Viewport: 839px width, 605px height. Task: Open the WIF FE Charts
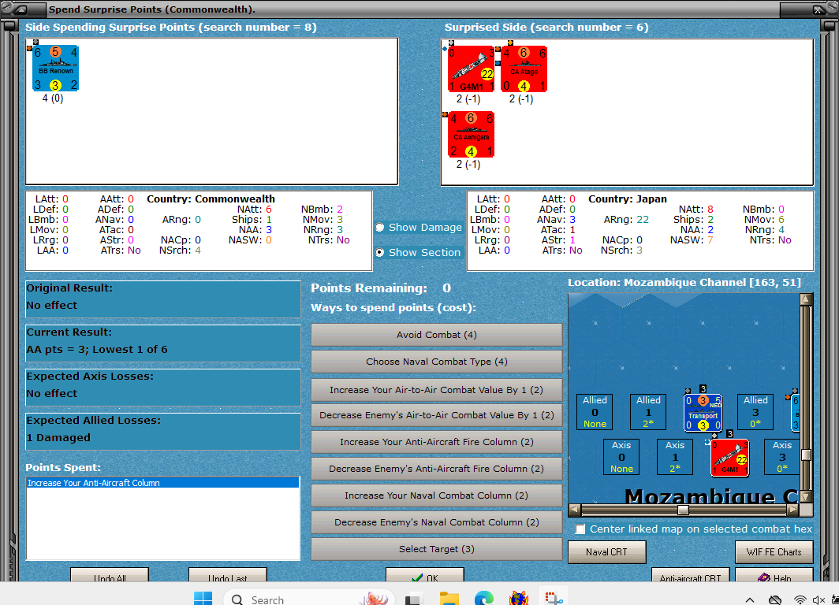point(774,551)
